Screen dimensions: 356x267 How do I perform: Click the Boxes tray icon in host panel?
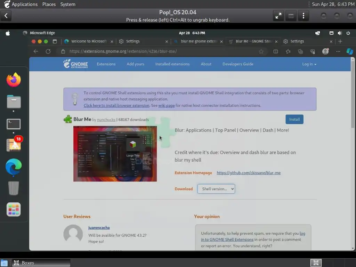(316, 263)
